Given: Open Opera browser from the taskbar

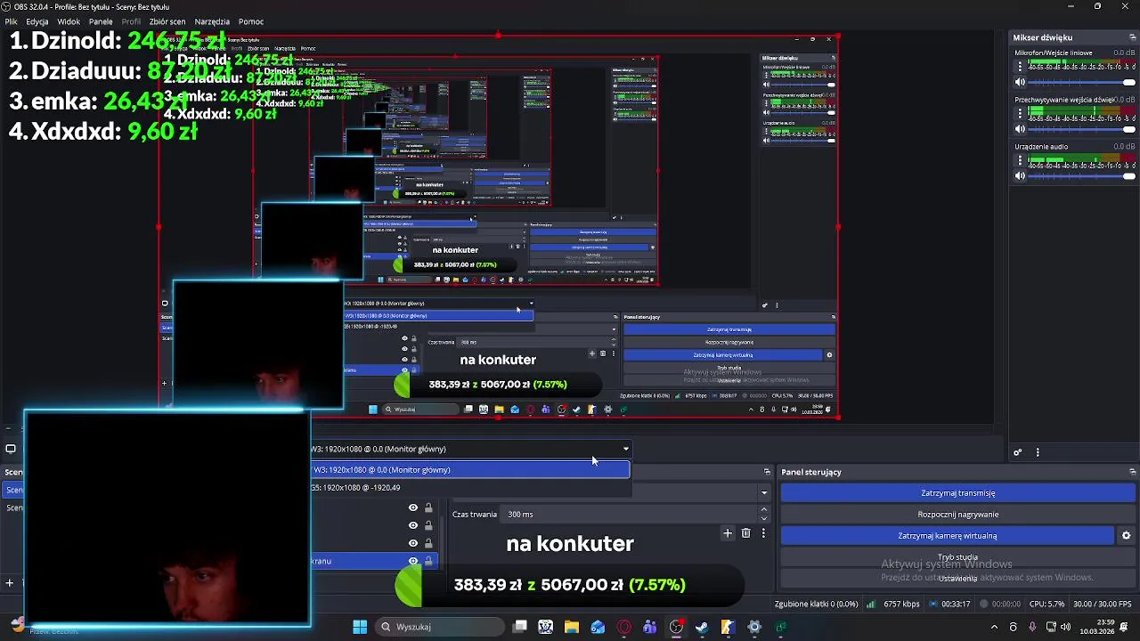Looking at the screenshot, I should point(624,627).
